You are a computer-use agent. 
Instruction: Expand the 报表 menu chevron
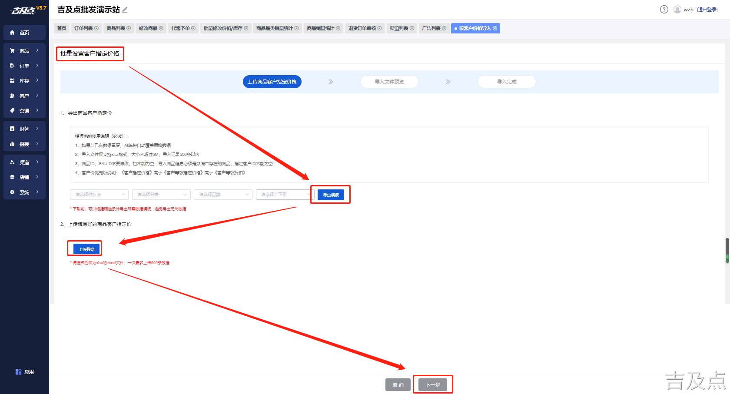click(37, 144)
